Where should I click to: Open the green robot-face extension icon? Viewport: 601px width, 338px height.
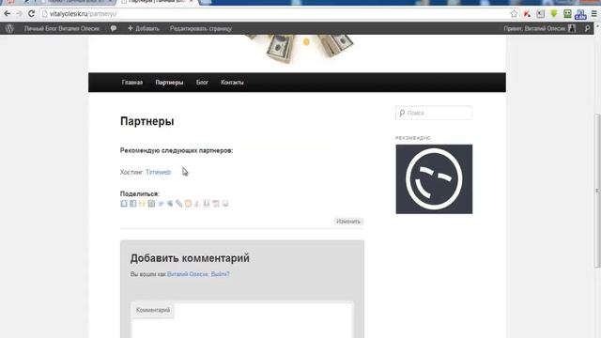(x=567, y=14)
